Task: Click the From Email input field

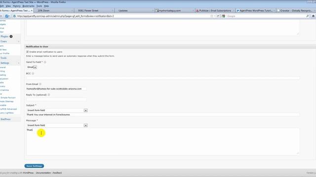Action: point(56,88)
